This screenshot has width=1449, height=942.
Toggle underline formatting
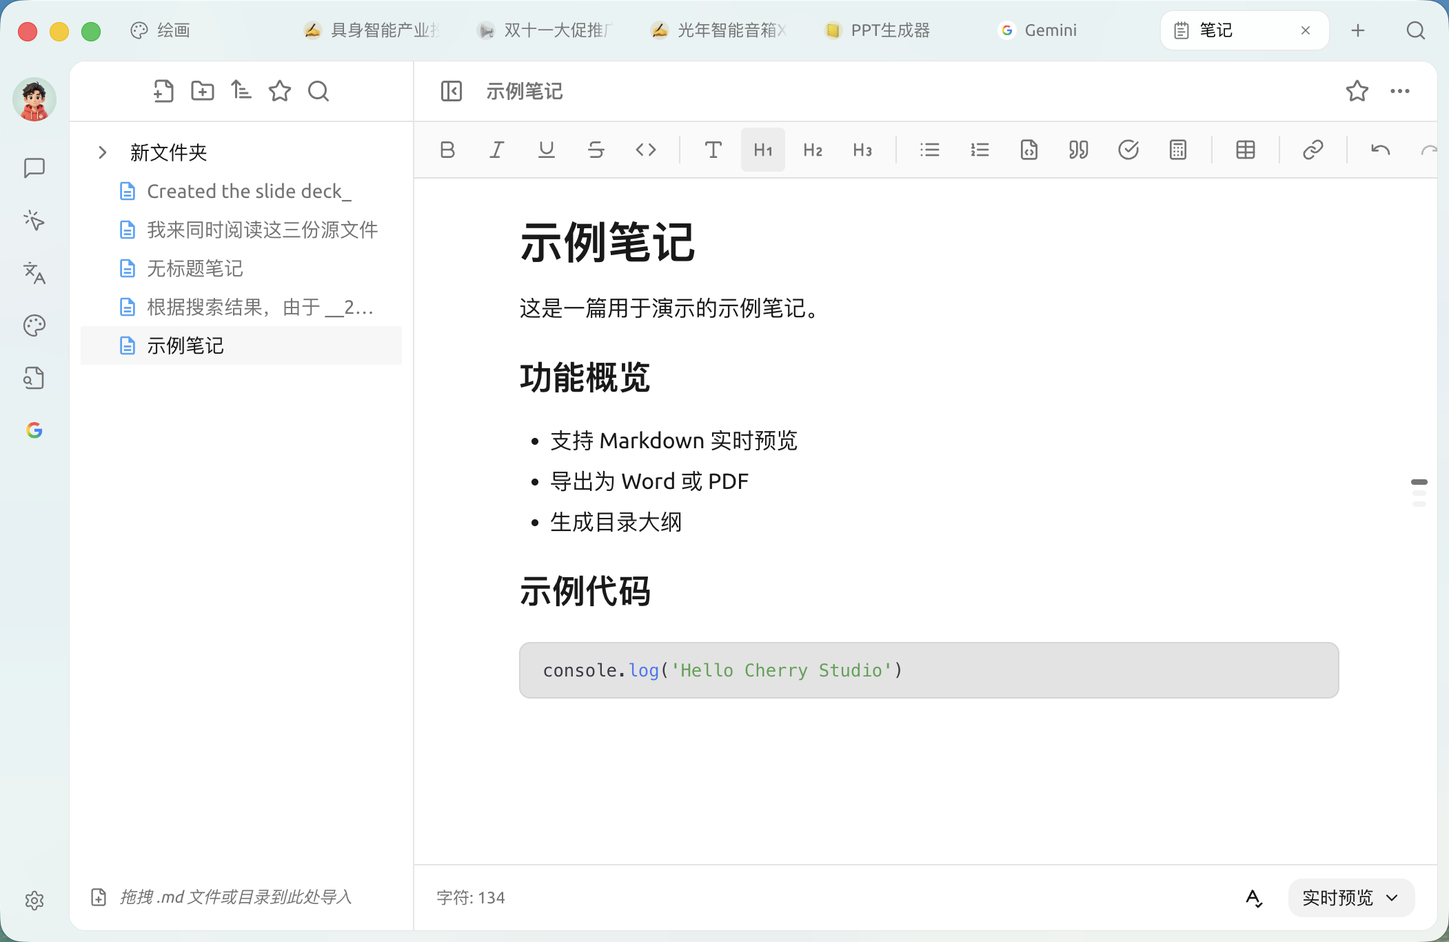coord(547,150)
